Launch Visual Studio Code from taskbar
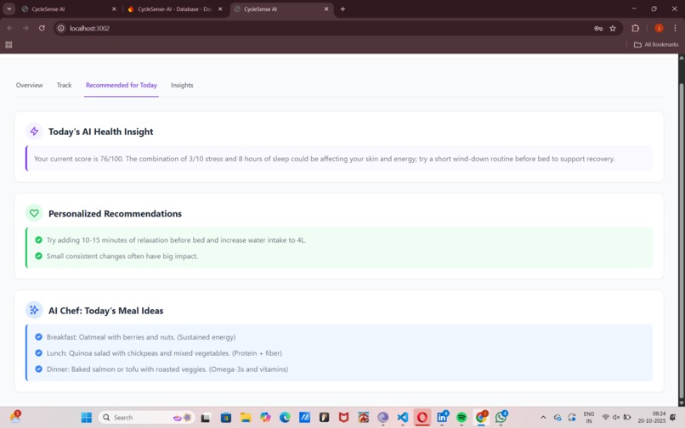The height and width of the screenshot is (428, 685). tap(402, 418)
